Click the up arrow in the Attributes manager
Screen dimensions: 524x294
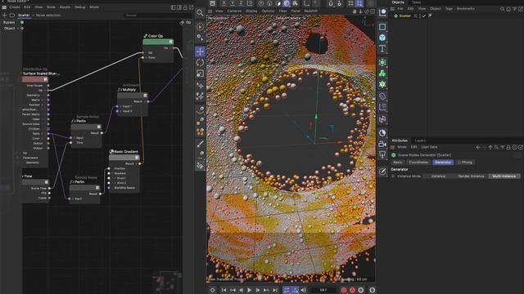tap(490, 147)
